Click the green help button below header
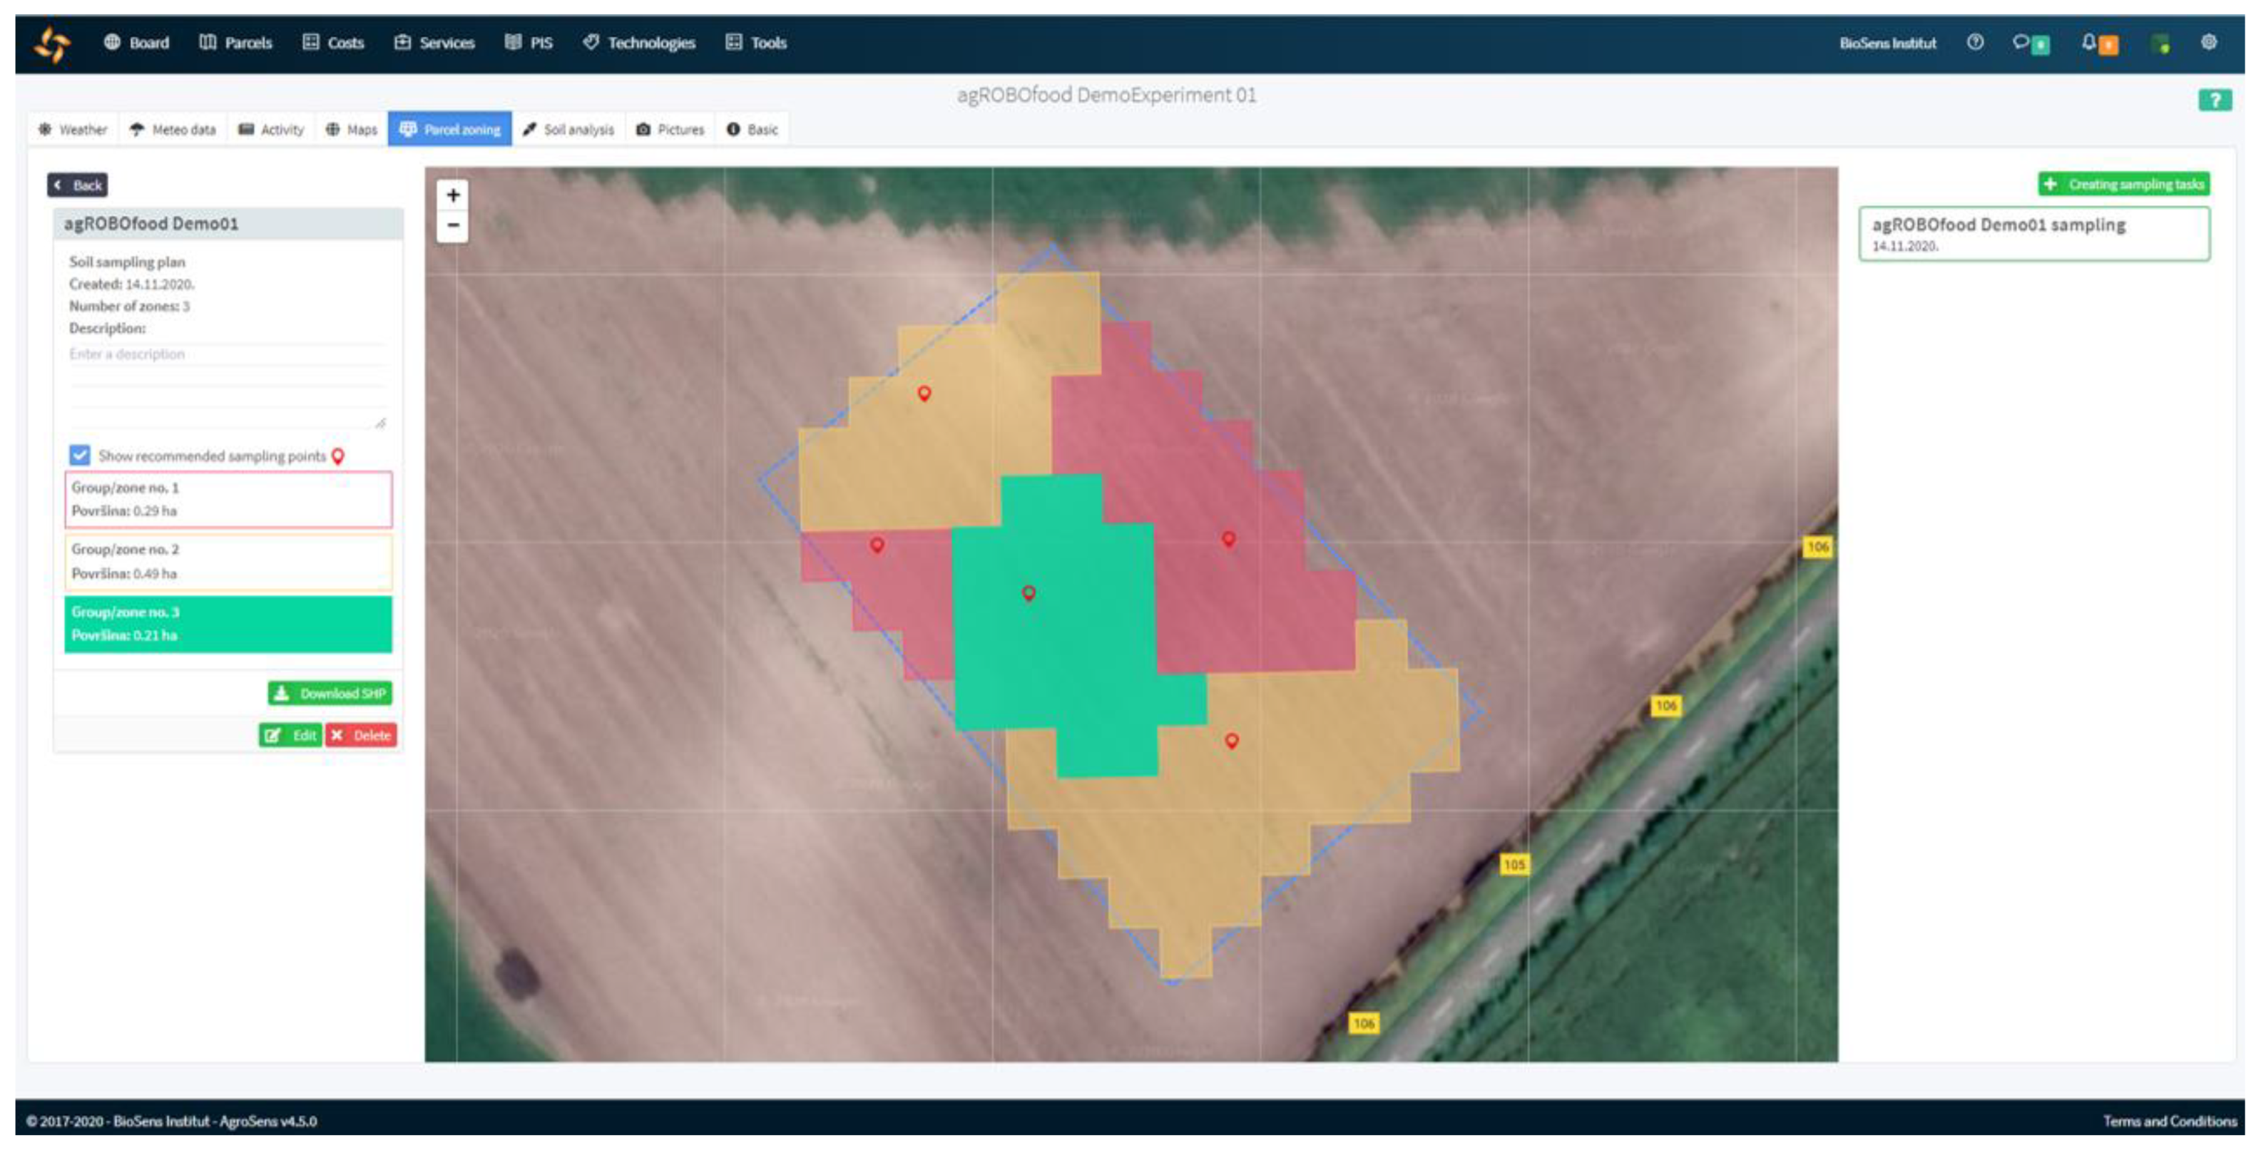This screenshot has height=1150, width=2261. [x=2215, y=100]
